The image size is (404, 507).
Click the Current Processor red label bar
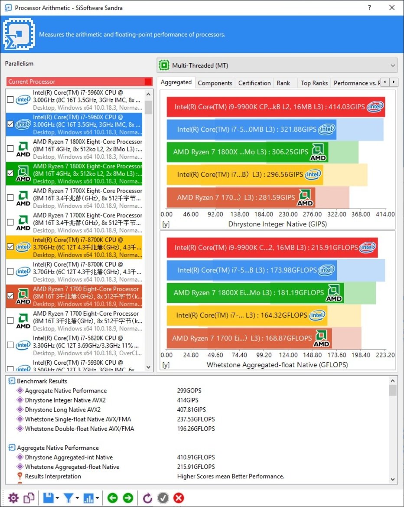(x=79, y=82)
